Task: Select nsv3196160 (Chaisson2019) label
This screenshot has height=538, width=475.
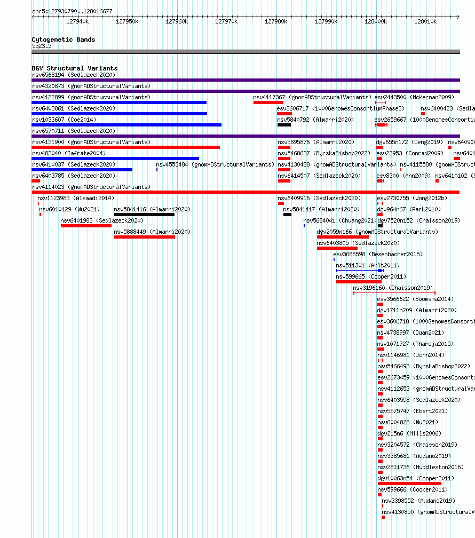Action: click(x=393, y=288)
